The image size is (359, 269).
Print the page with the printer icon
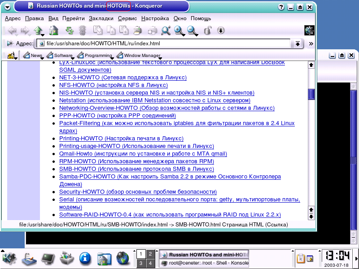(x=137, y=30)
